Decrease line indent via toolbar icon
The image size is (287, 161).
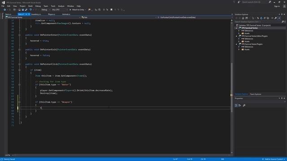[96, 10]
